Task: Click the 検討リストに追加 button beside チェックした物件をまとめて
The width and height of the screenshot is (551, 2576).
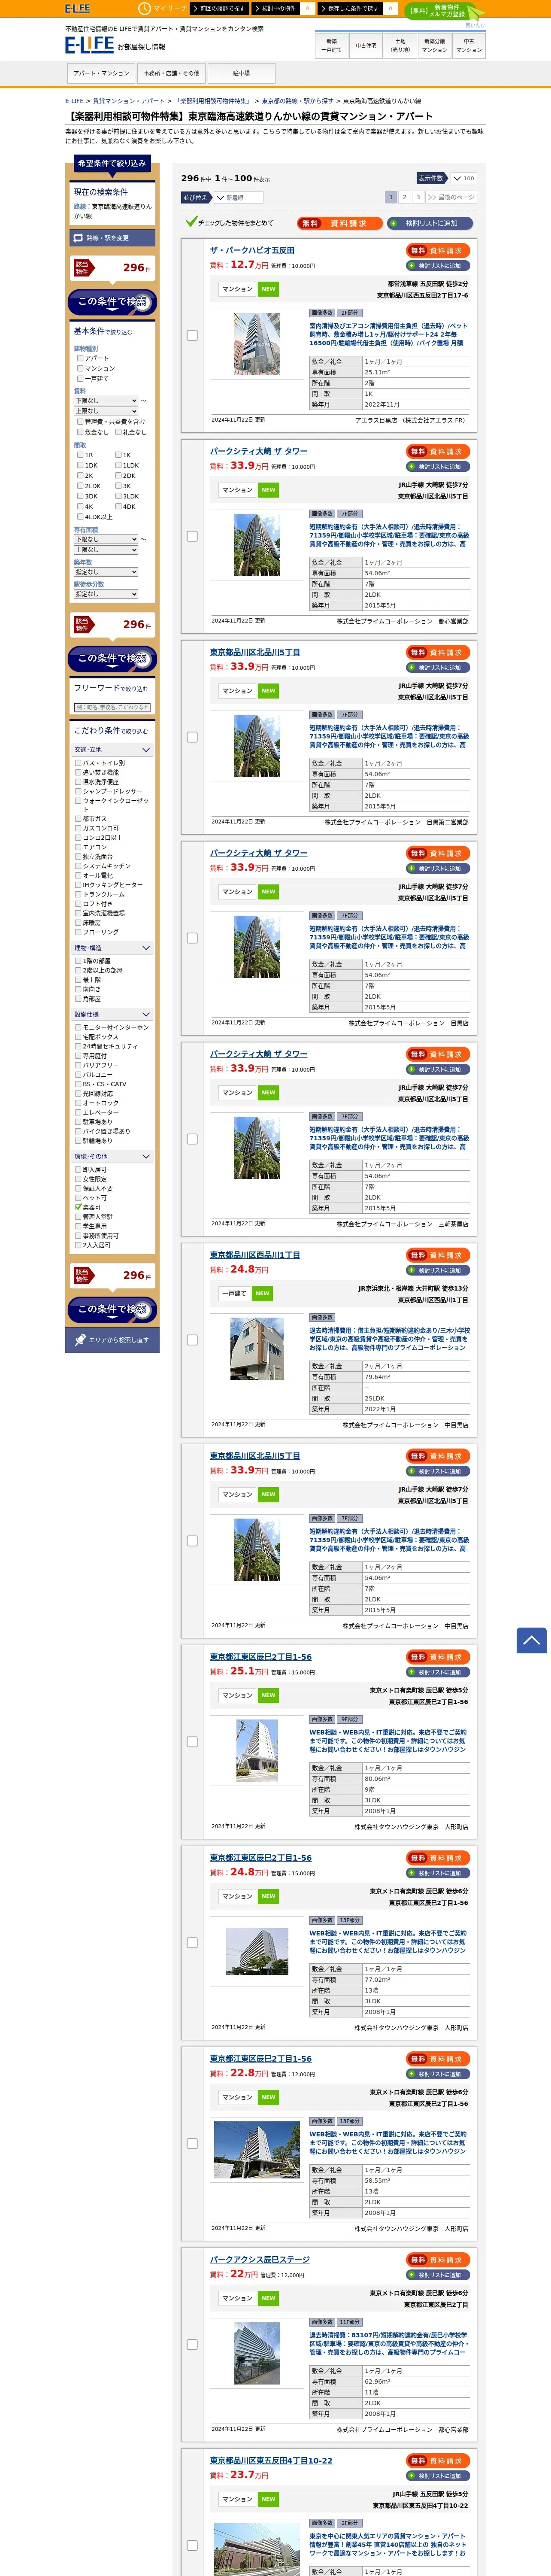Action: coord(430,223)
